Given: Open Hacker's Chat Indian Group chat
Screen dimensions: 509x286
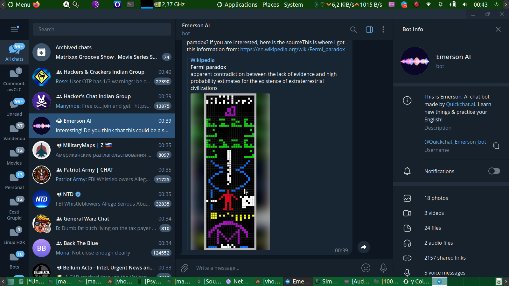Looking at the screenshot, I should click(x=102, y=101).
